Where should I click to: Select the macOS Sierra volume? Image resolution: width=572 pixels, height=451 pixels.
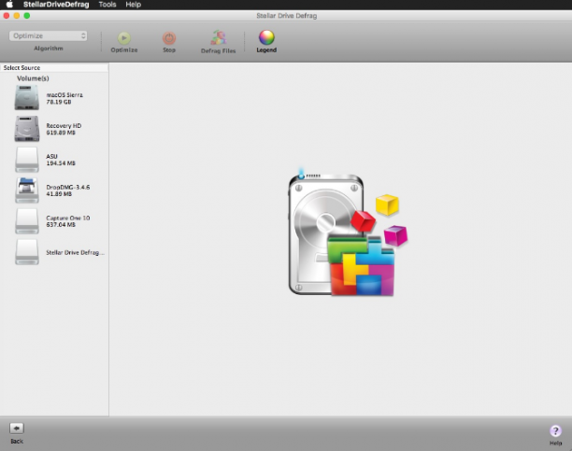pos(55,98)
